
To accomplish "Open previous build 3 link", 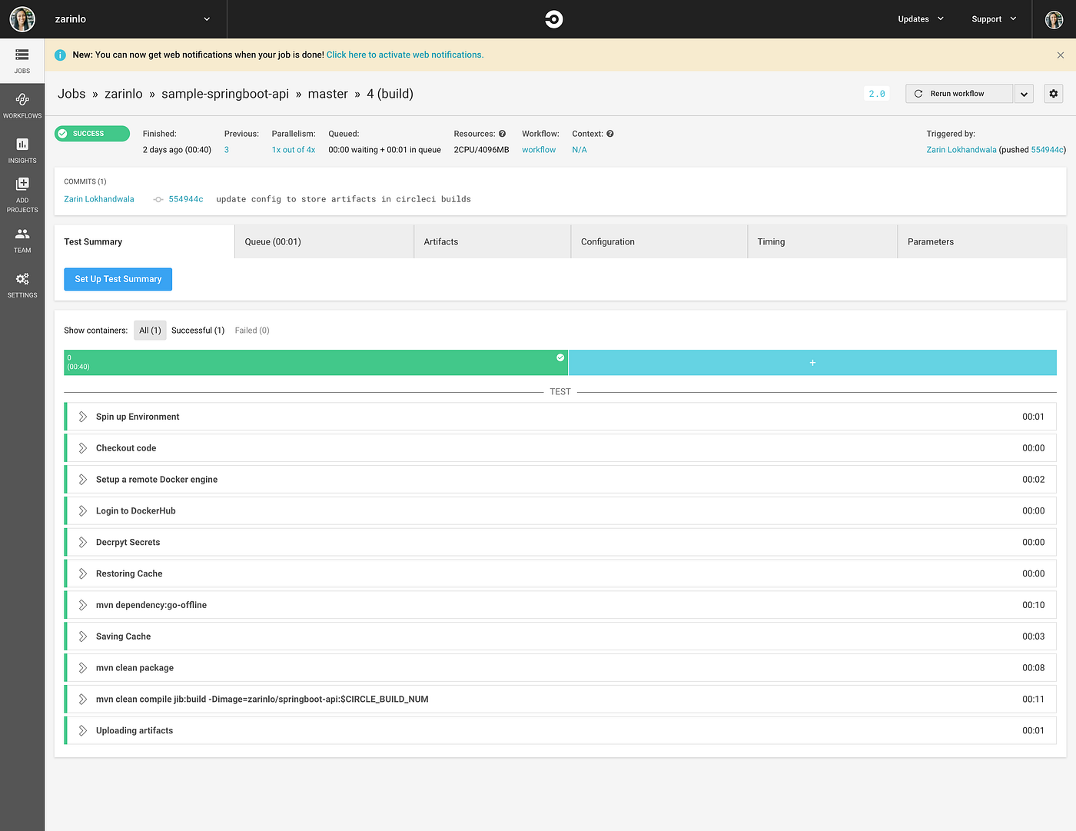I will tap(227, 150).
